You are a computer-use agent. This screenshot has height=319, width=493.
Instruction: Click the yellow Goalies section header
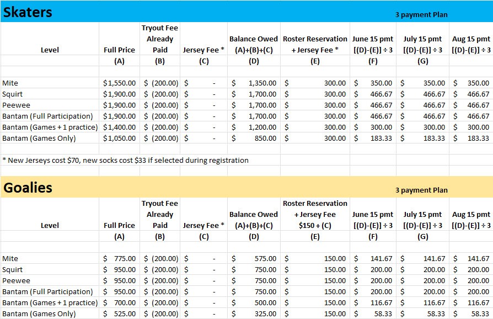click(x=28, y=188)
